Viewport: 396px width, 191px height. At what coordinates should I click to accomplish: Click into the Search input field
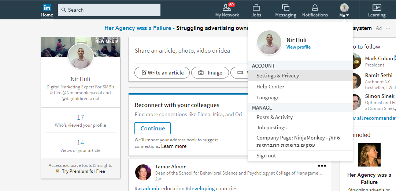[109, 10]
